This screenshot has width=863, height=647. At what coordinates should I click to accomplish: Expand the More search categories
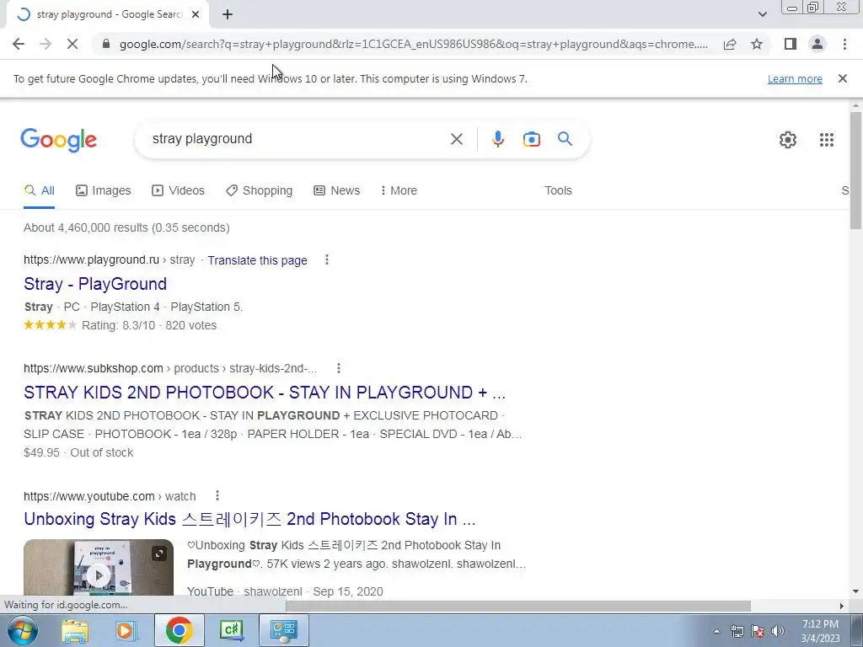click(399, 190)
